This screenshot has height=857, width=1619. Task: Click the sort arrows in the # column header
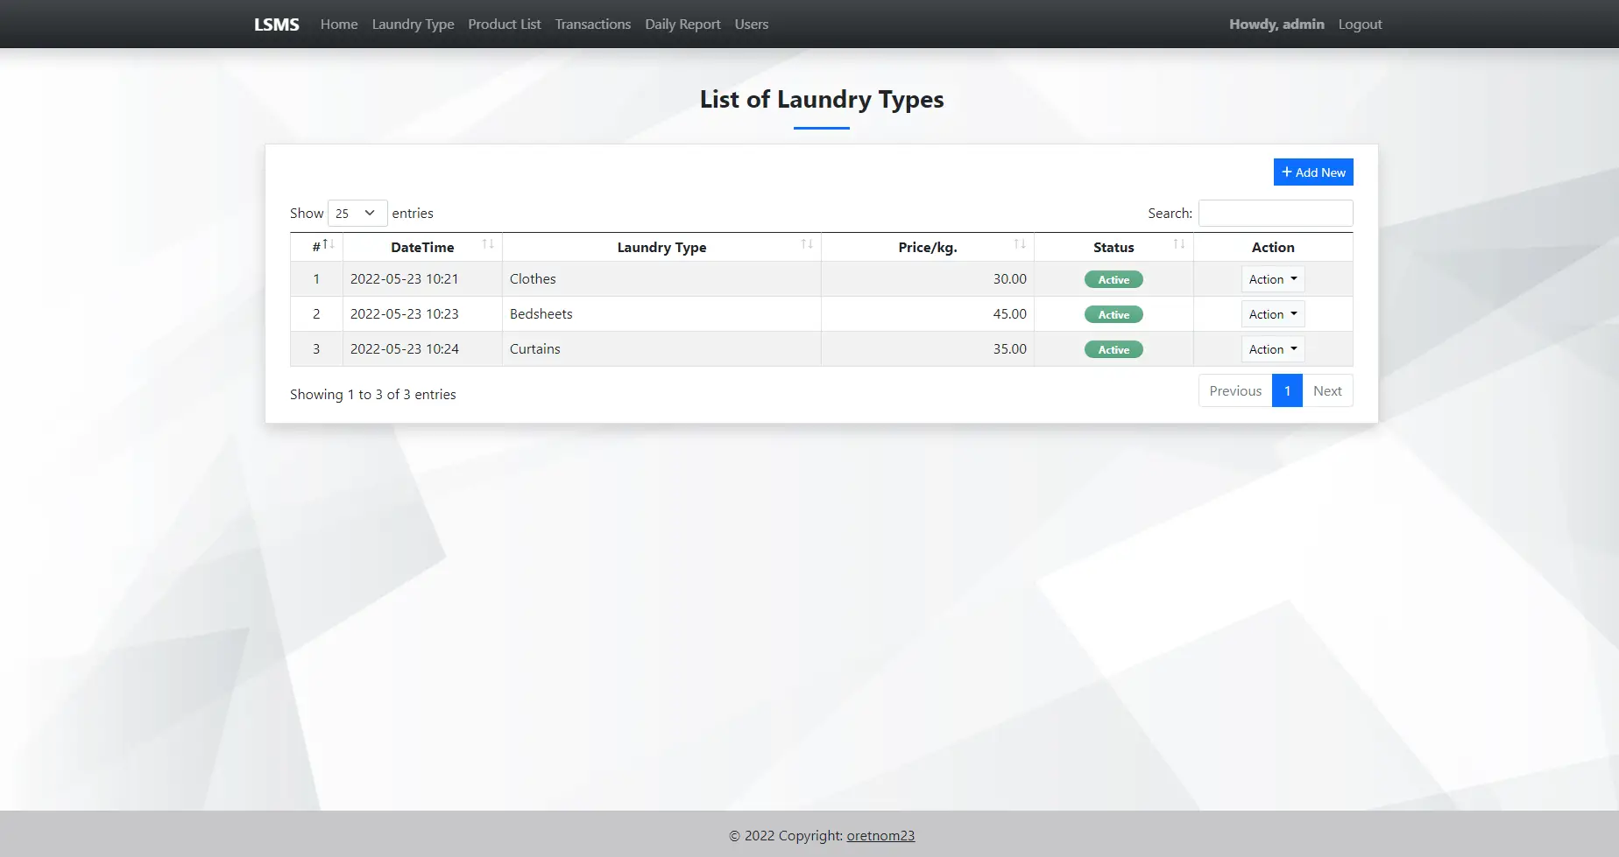click(x=329, y=244)
